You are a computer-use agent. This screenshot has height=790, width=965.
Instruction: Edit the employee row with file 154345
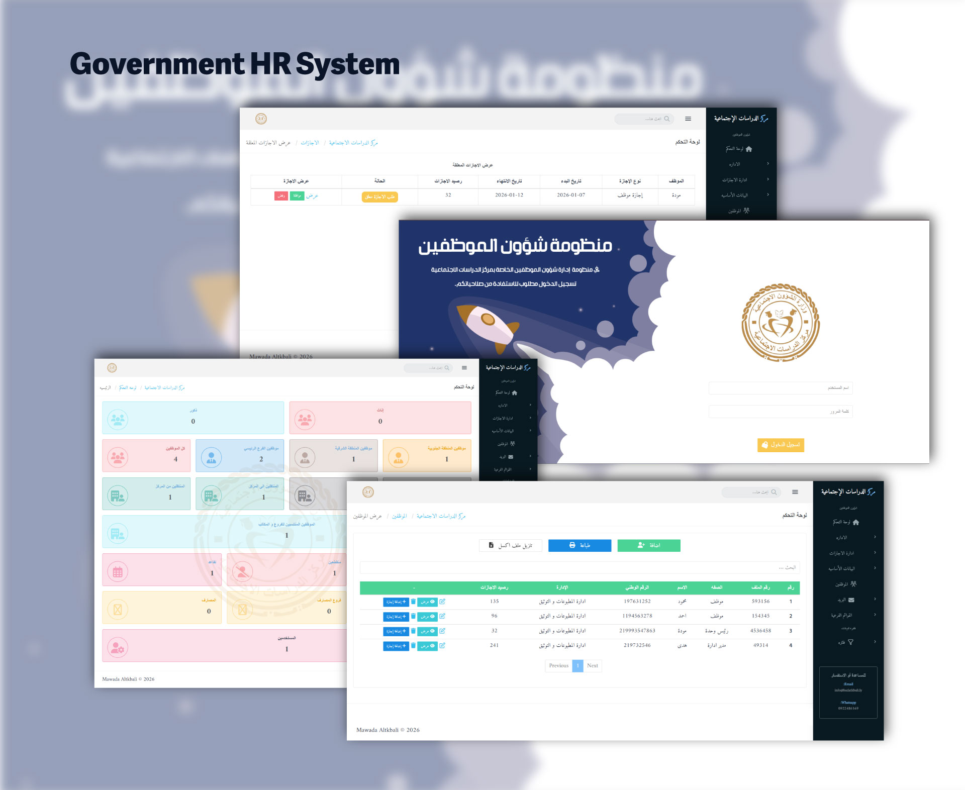point(442,616)
